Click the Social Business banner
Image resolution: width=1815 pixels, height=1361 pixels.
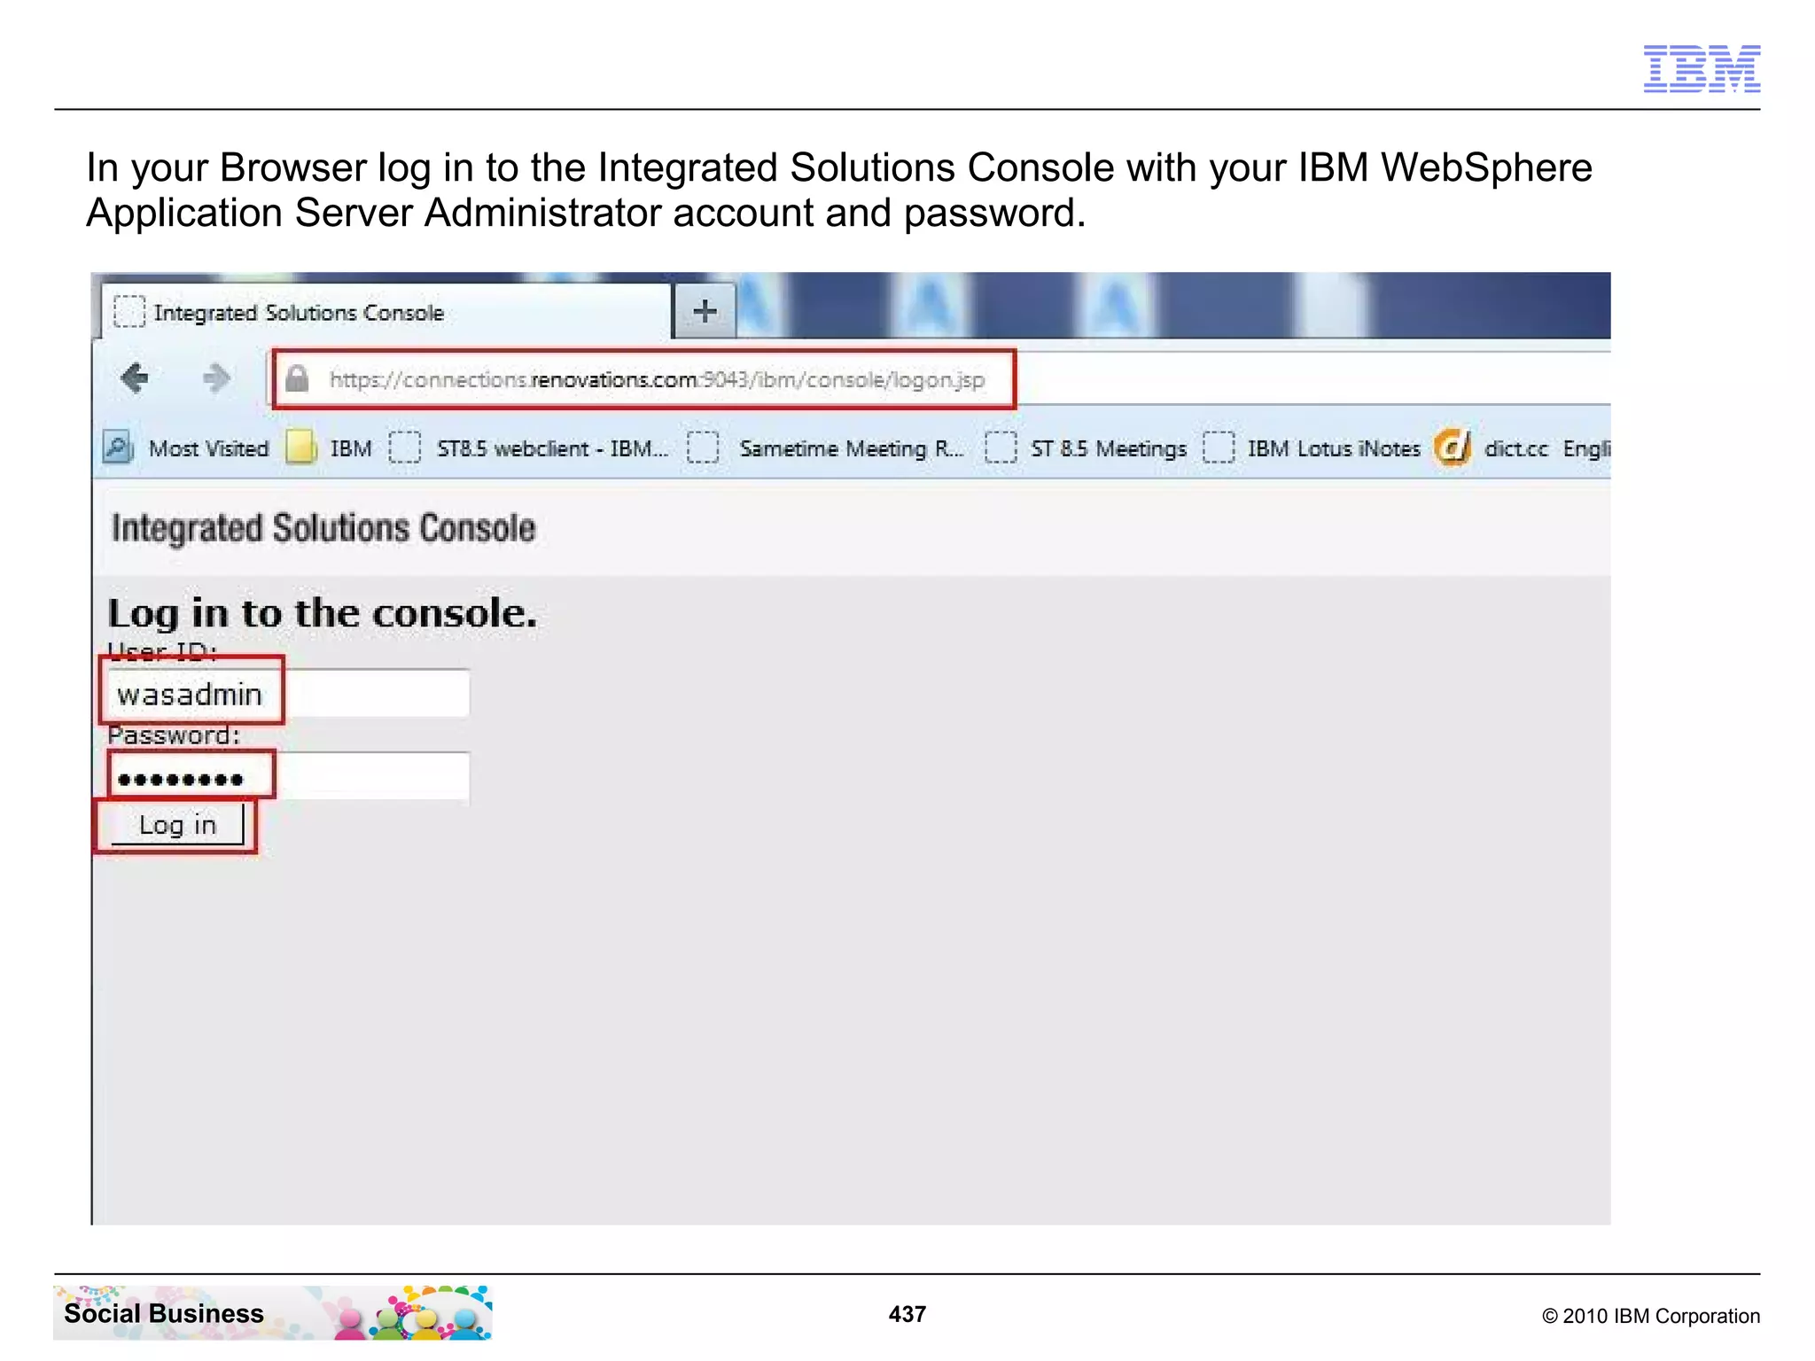[x=273, y=1313]
